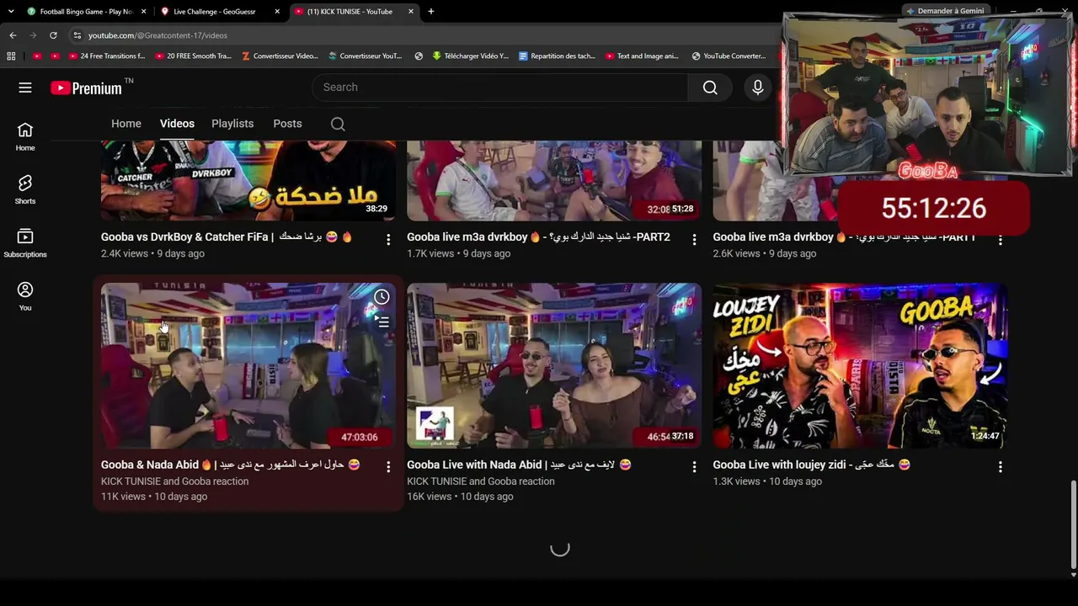Add Gooba & Nada Abid video to queue
The width and height of the screenshot is (1078, 606).
[x=382, y=322]
